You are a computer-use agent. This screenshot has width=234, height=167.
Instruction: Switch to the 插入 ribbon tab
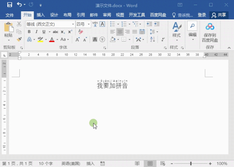41,15
